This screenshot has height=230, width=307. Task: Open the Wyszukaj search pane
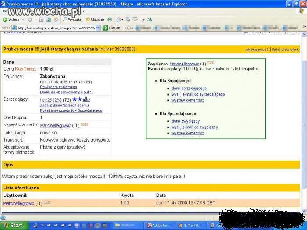point(72,20)
